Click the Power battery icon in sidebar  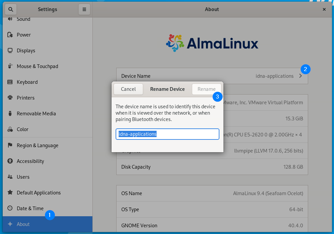coord(10,35)
